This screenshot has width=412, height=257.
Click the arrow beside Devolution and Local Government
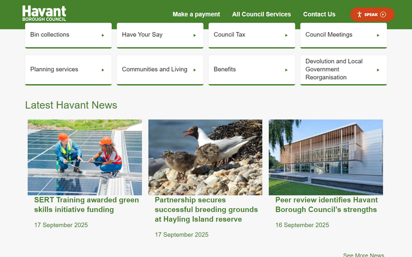tap(378, 70)
